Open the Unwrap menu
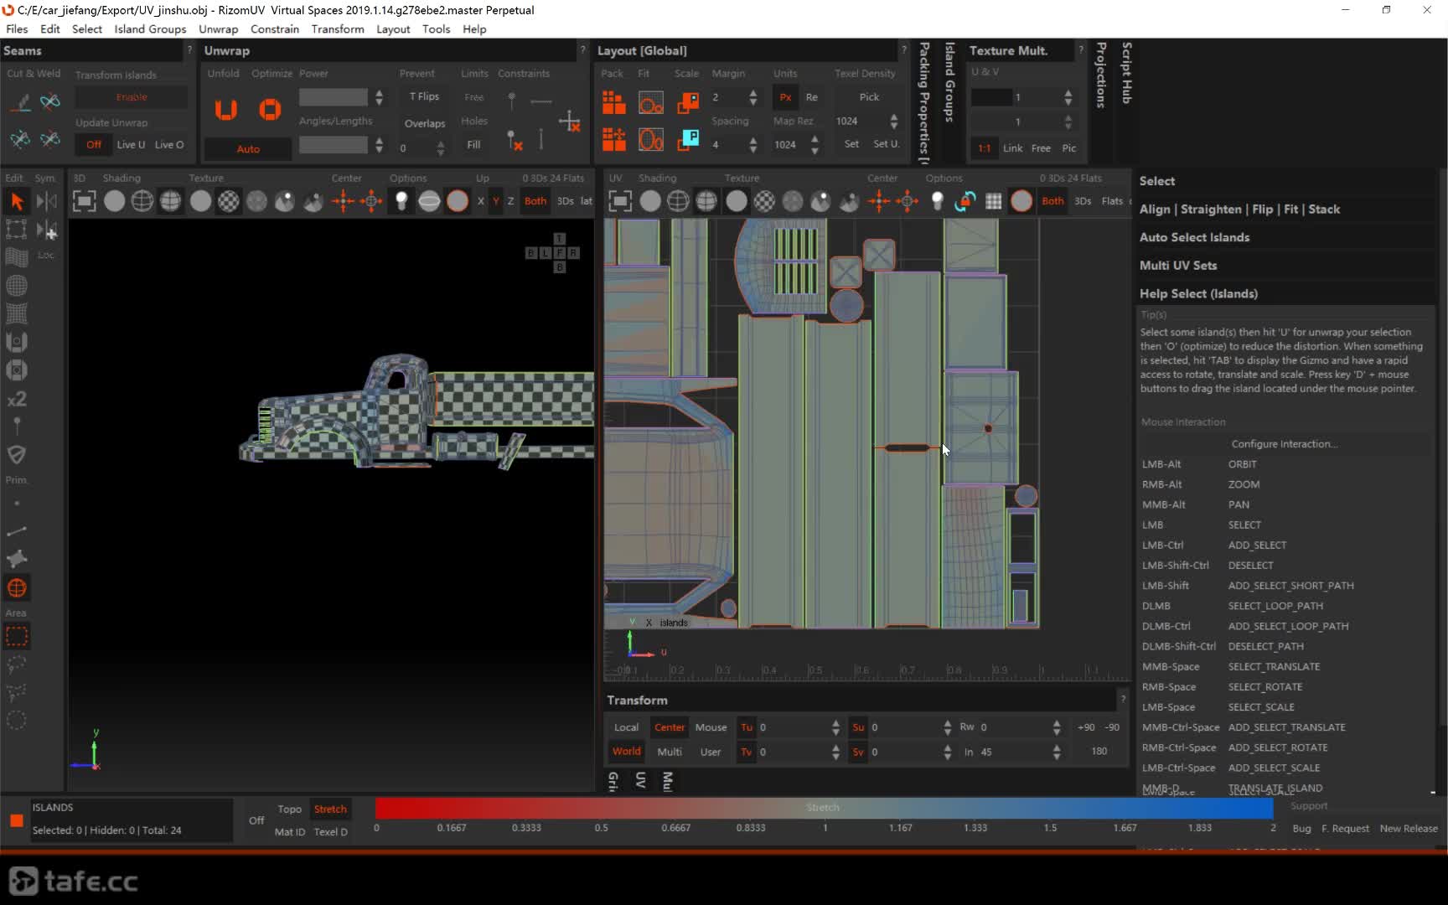 pos(218,28)
